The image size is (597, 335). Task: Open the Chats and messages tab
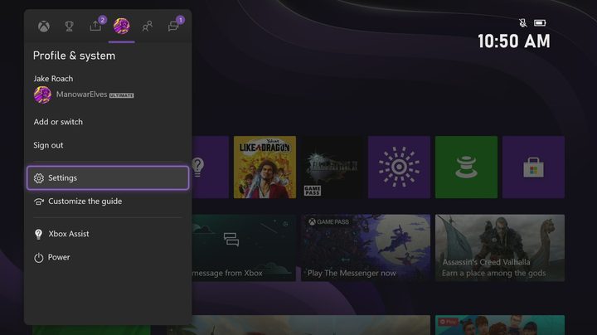coord(174,25)
